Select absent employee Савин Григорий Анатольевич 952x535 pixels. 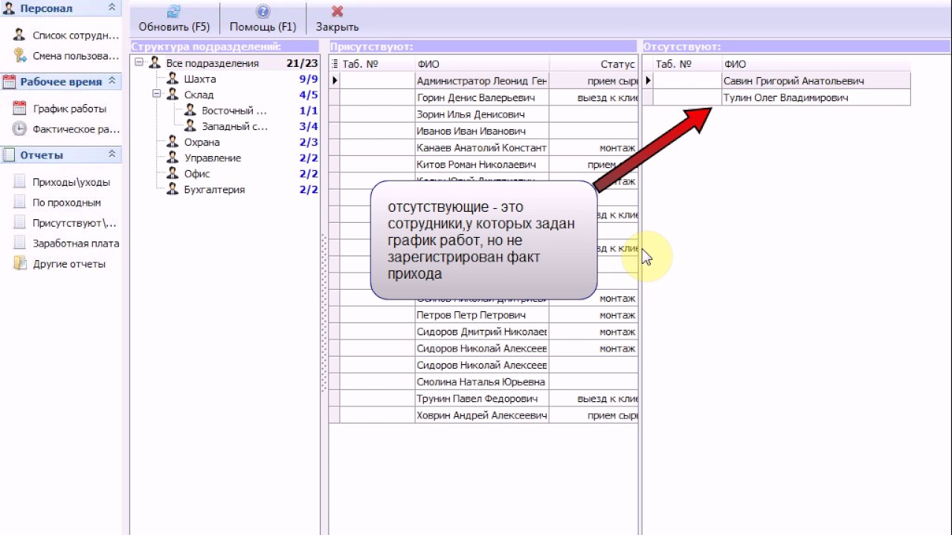tap(776, 80)
